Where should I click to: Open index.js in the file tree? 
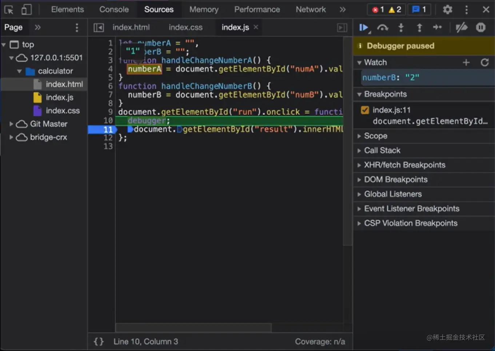59,97
